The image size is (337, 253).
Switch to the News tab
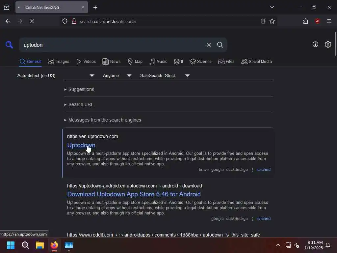point(112,62)
